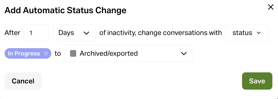
Task: Click the chevron arrow next to Days
Action: click(x=86, y=33)
